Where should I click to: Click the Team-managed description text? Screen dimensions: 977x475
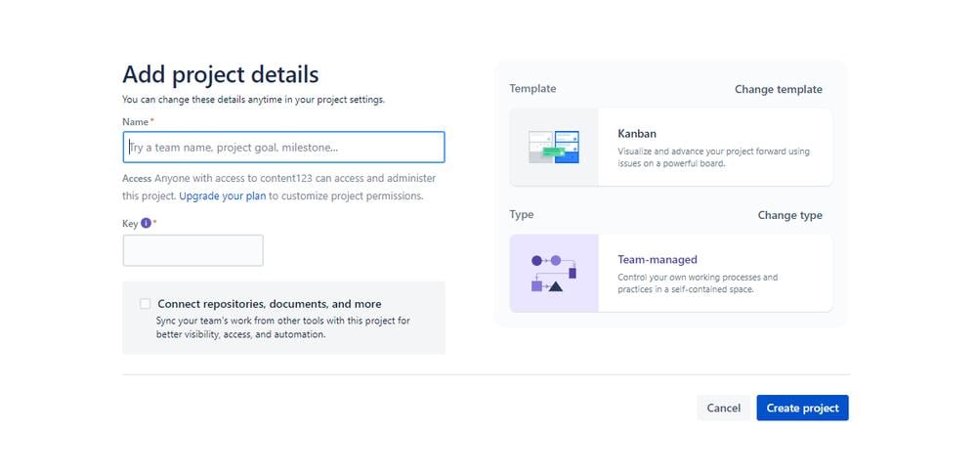click(698, 283)
